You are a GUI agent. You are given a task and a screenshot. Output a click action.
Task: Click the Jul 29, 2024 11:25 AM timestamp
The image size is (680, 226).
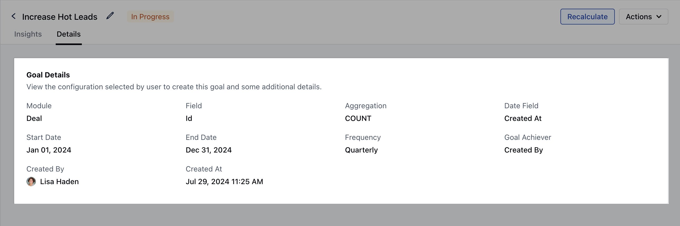tap(224, 181)
